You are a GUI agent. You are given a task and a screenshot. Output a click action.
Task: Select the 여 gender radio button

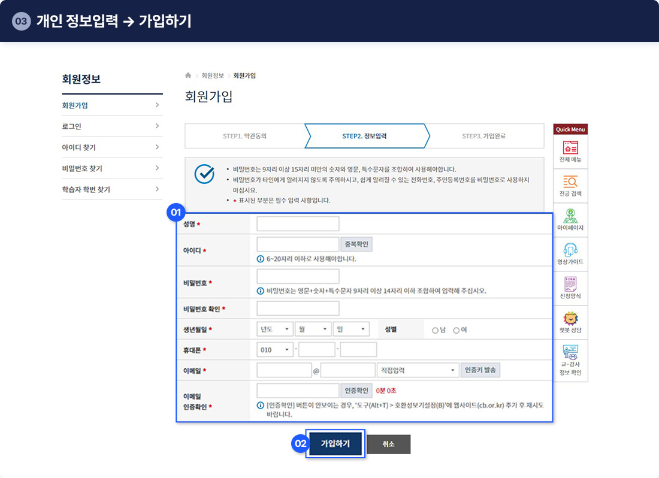[456, 330]
